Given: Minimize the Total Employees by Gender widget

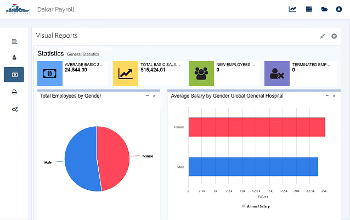Looking at the screenshot, I should [x=147, y=95].
